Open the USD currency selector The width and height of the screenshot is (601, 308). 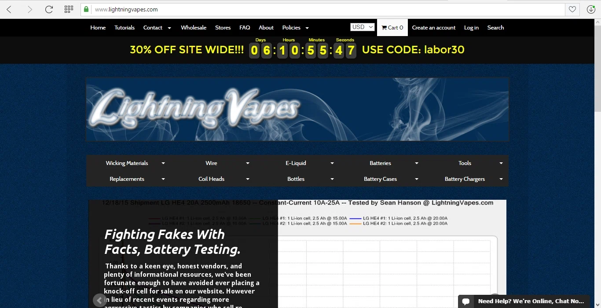click(363, 27)
